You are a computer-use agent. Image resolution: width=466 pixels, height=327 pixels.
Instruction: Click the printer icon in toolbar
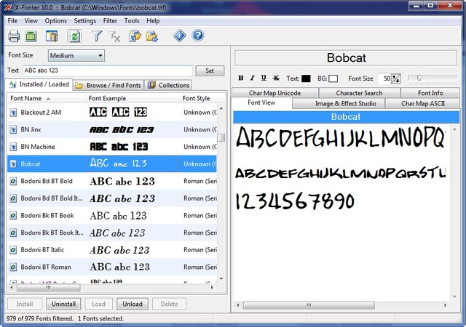coord(13,36)
